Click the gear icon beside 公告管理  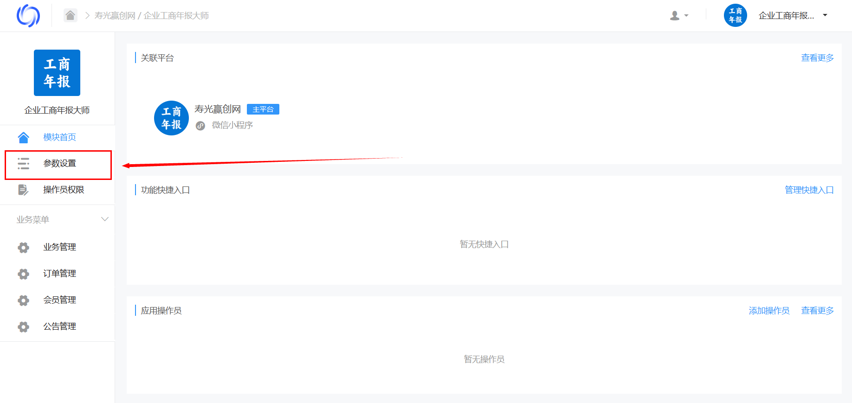[23, 326]
